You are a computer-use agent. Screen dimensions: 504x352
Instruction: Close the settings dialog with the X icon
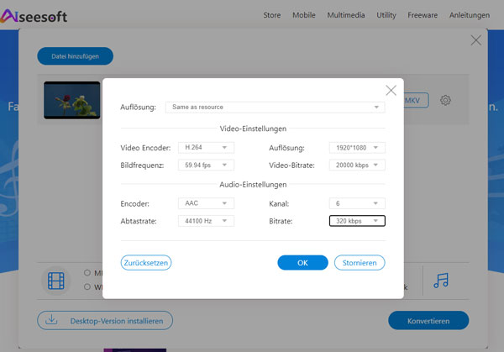(391, 90)
